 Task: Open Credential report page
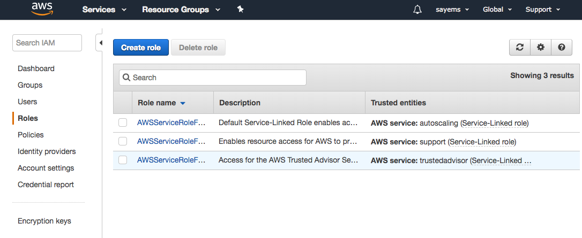[x=46, y=185]
